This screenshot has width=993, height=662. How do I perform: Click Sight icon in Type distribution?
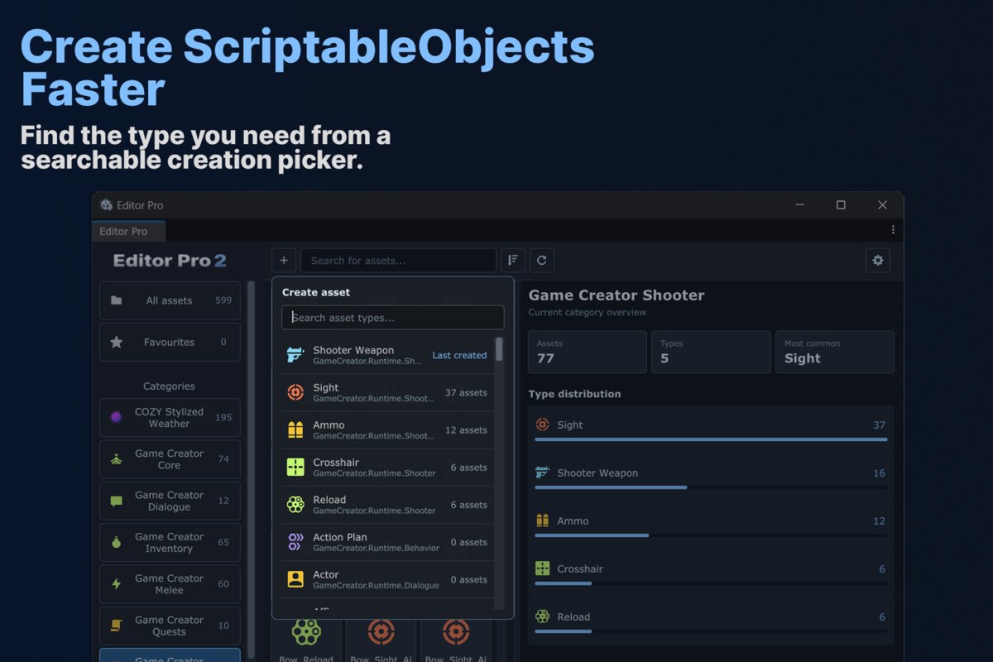point(543,425)
